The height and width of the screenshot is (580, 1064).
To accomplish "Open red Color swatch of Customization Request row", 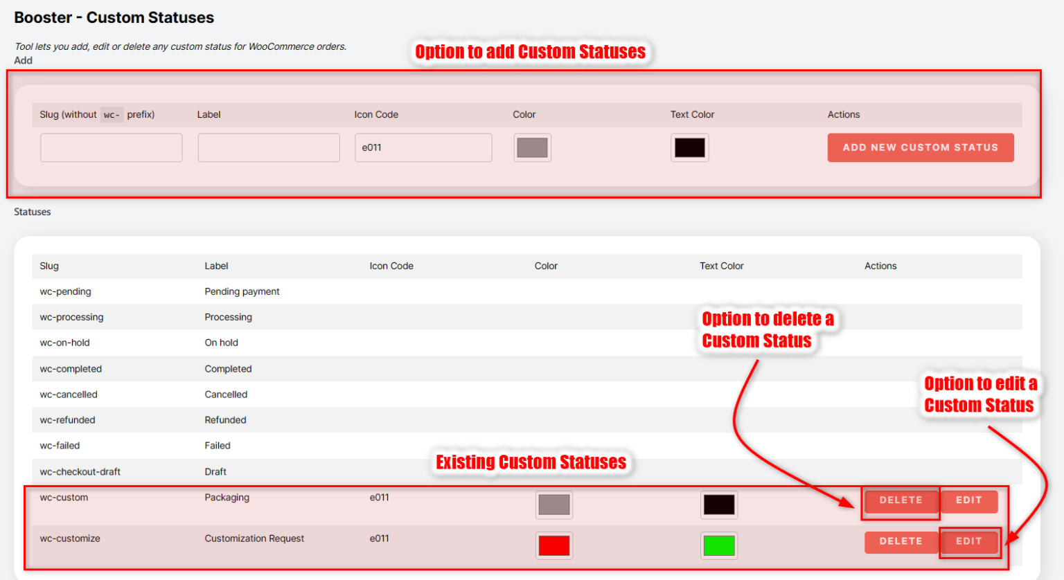I will click(554, 545).
